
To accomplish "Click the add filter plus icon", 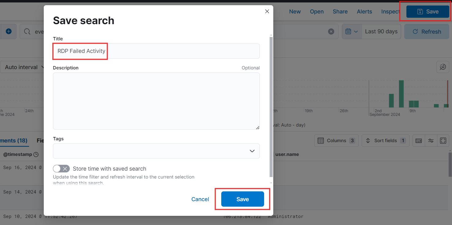I will click(x=9, y=31).
